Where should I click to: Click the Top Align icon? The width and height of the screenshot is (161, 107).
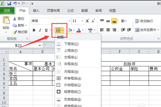(x=102, y=21)
